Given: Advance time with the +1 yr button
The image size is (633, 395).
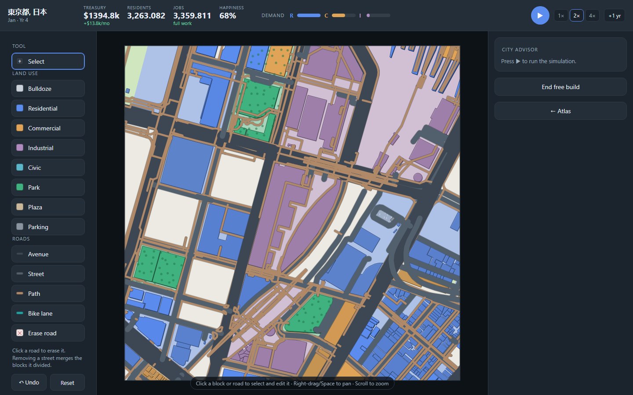Looking at the screenshot, I should [614, 15].
